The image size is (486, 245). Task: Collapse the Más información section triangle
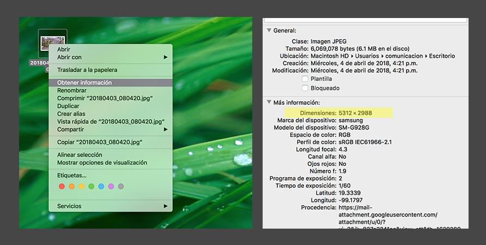269,102
